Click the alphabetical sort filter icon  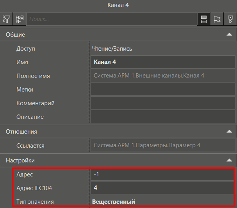(x=7, y=19)
